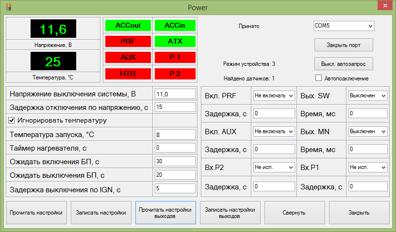
Task: Enable the Автоподключение checkbox
Action: pos(319,78)
